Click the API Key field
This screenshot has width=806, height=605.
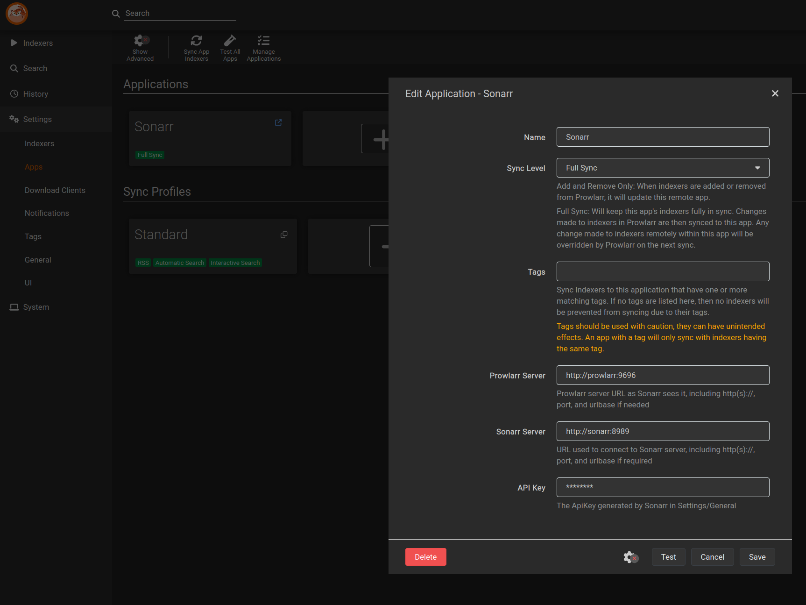663,487
